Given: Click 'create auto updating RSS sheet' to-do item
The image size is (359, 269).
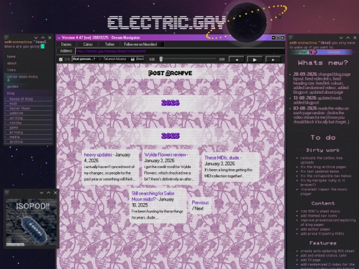Looking at the screenshot, I should (327, 251).
